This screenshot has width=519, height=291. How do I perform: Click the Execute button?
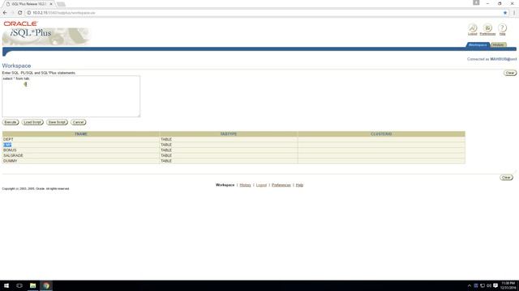point(11,122)
